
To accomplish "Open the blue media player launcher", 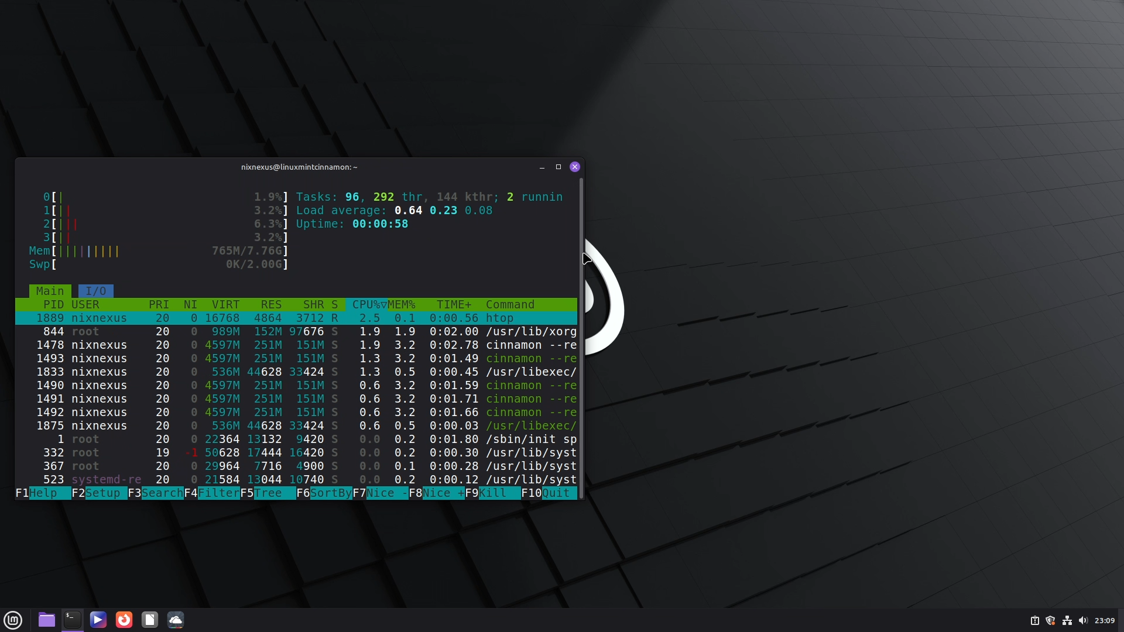I will [x=98, y=620].
